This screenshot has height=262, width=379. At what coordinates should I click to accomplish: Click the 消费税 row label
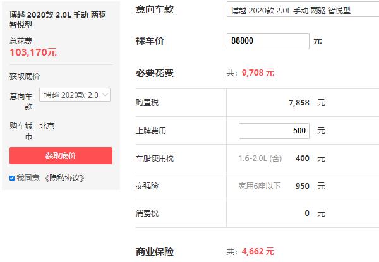[x=147, y=213]
